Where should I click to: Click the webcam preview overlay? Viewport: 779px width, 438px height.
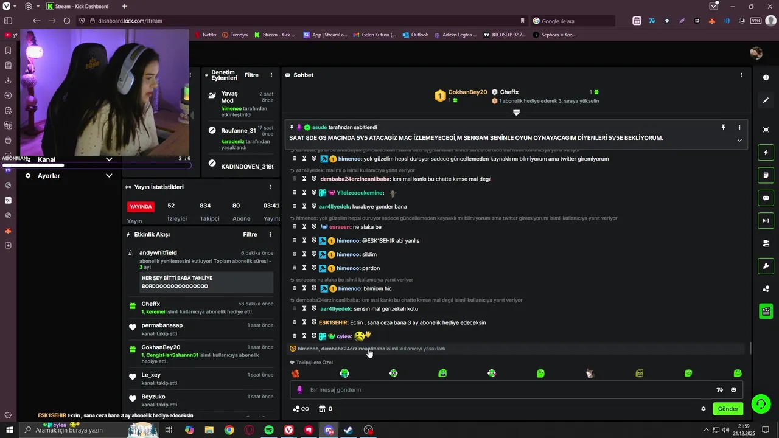[x=104, y=92]
